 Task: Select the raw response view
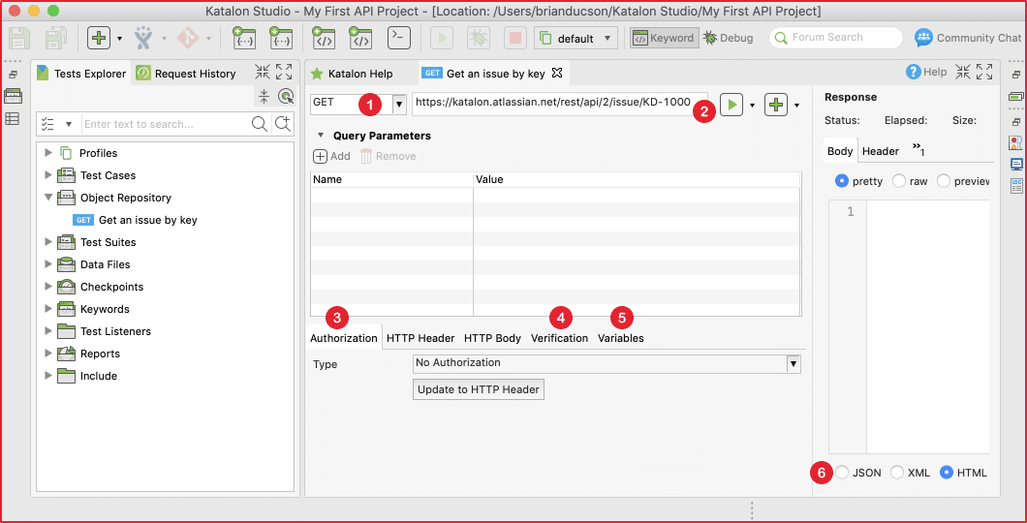pos(899,181)
